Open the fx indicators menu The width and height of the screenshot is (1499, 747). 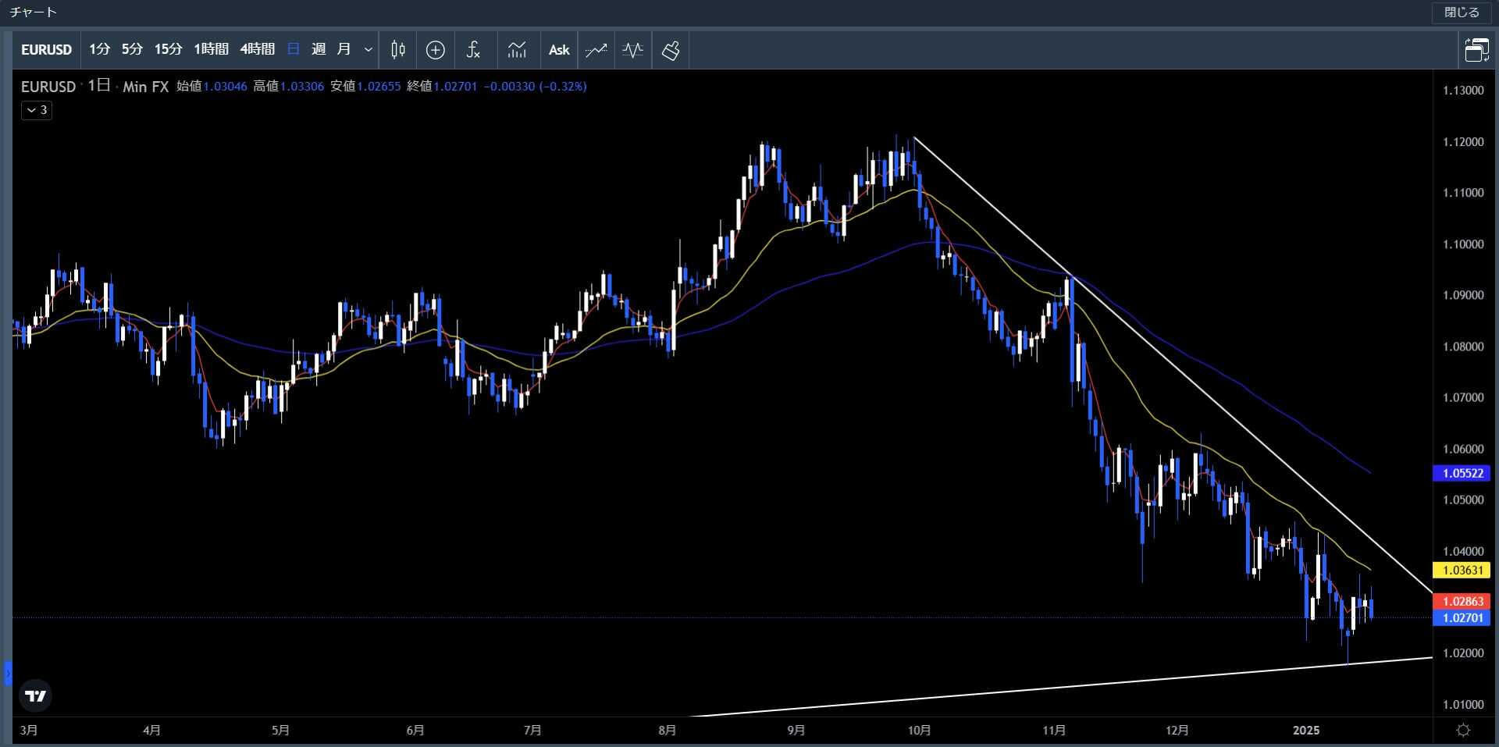[473, 50]
